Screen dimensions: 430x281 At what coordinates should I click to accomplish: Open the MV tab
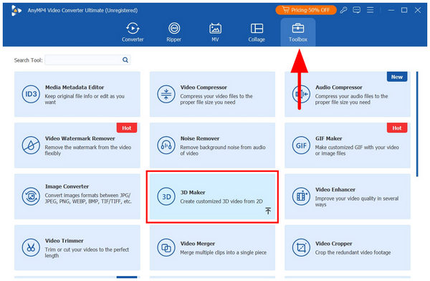click(x=215, y=32)
